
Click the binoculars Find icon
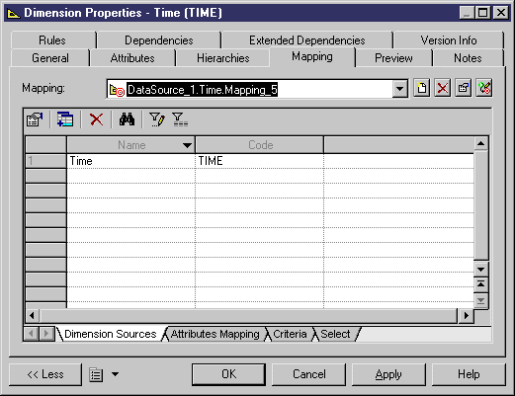point(127,119)
